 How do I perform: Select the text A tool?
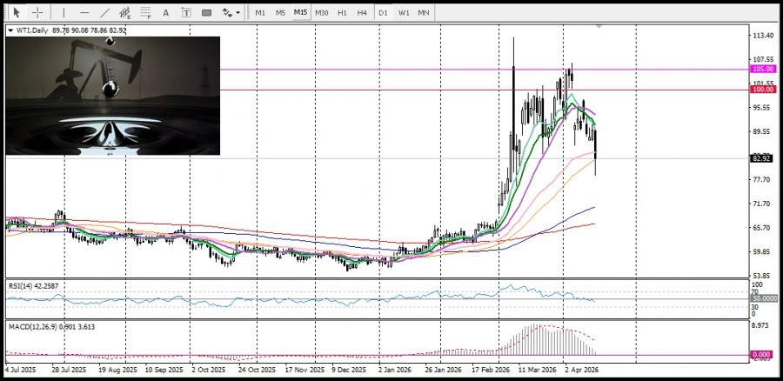[x=167, y=12]
